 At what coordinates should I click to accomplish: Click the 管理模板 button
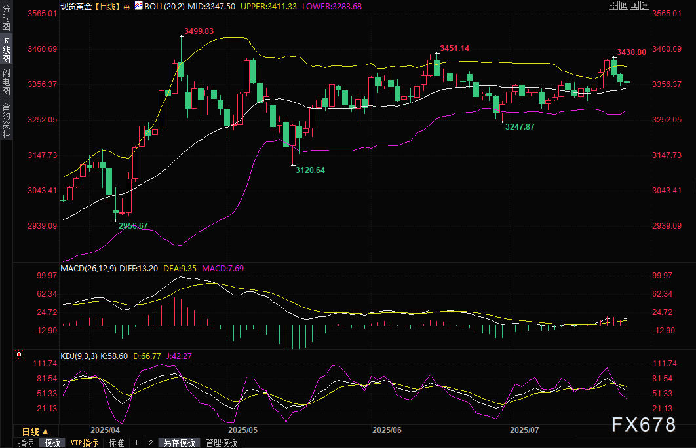click(x=221, y=443)
